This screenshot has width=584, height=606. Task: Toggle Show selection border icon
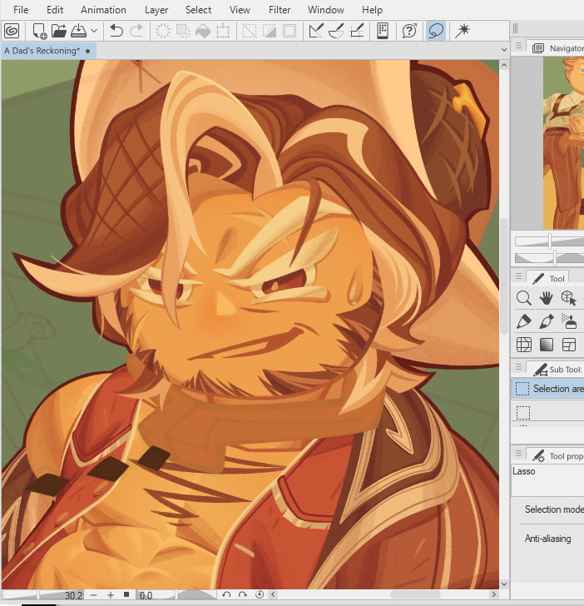coord(290,31)
